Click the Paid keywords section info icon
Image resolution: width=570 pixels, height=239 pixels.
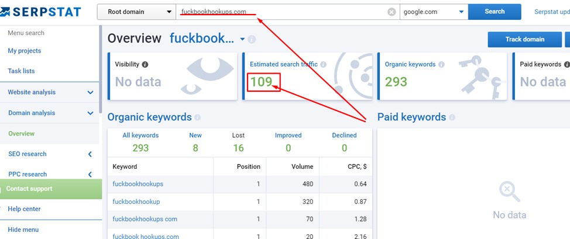coord(452,117)
